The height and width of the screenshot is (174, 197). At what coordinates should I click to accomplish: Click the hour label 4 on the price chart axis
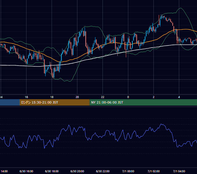(179, 97)
